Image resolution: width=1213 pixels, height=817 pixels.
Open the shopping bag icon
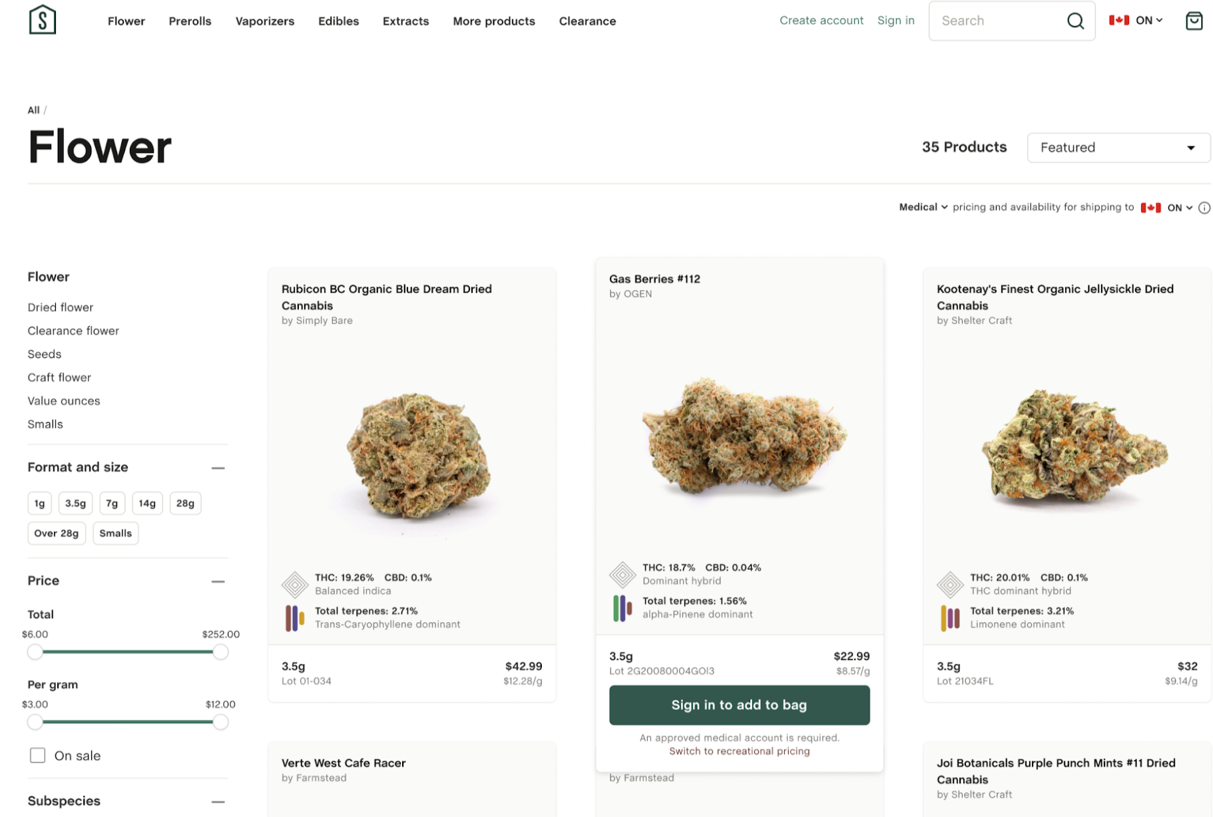[x=1193, y=21]
